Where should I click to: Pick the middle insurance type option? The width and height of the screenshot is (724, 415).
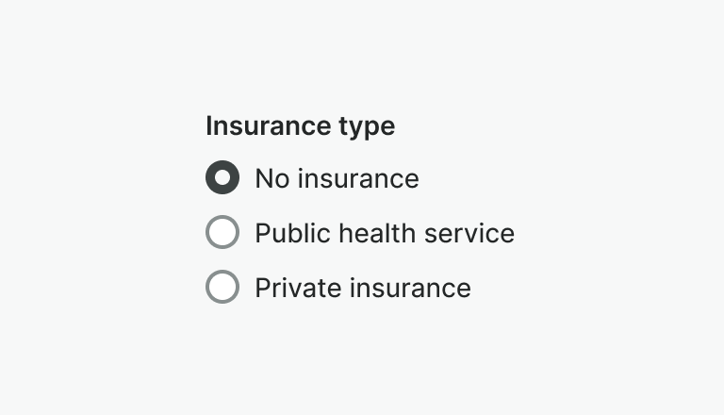pyautogui.click(x=222, y=233)
